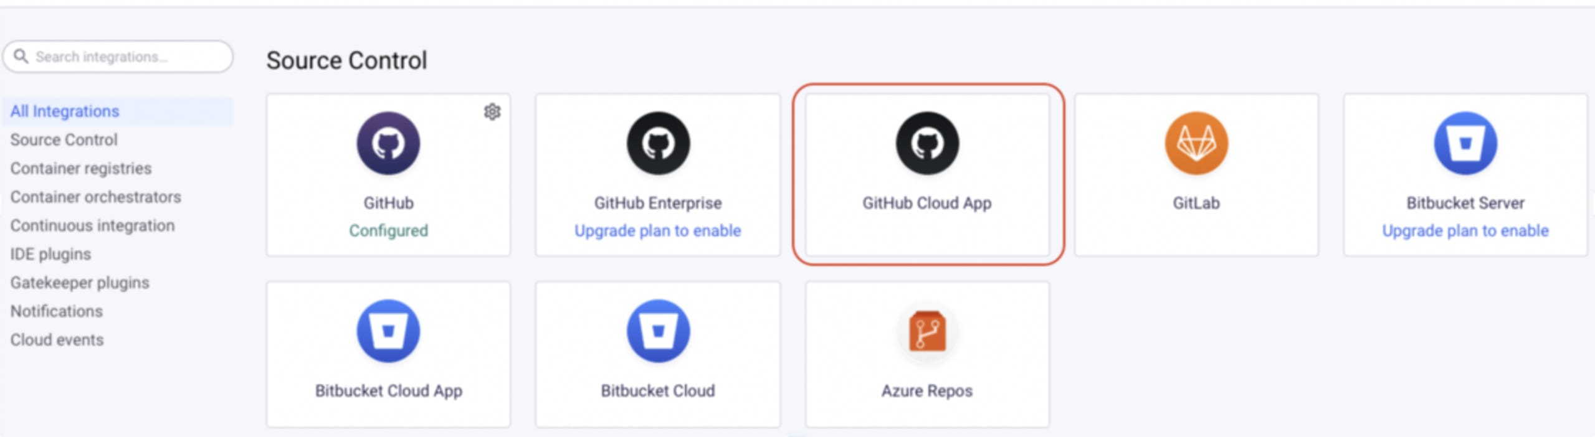Select All Integrations in sidebar
The height and width of the screenshot is (437, 1595).
click(x=118, y=111)
